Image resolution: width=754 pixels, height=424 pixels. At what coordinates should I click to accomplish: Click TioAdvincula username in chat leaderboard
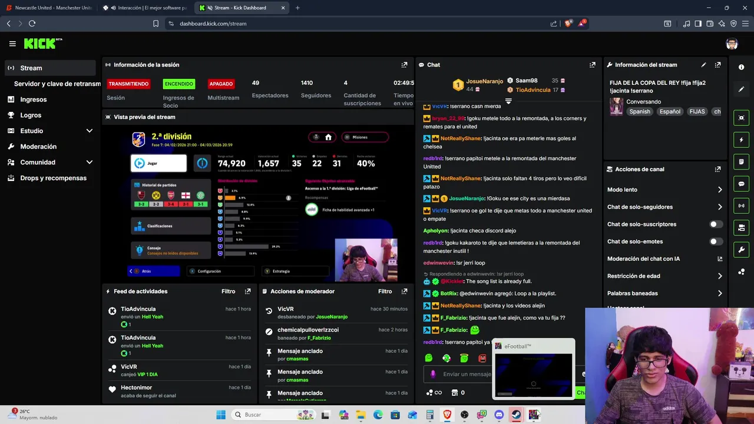click(533, 90)
